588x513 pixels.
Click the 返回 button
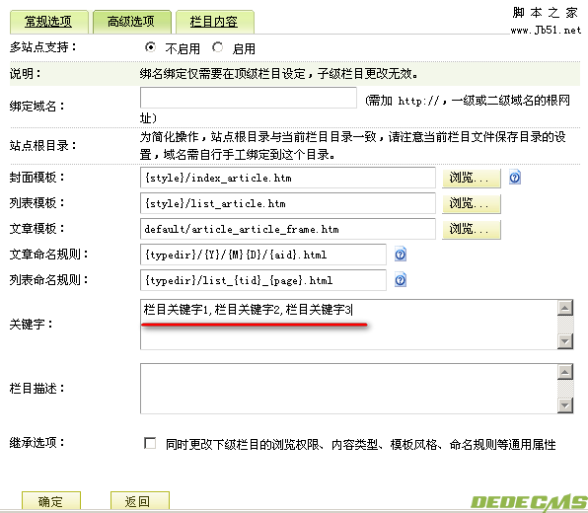[x=140, y=501]
